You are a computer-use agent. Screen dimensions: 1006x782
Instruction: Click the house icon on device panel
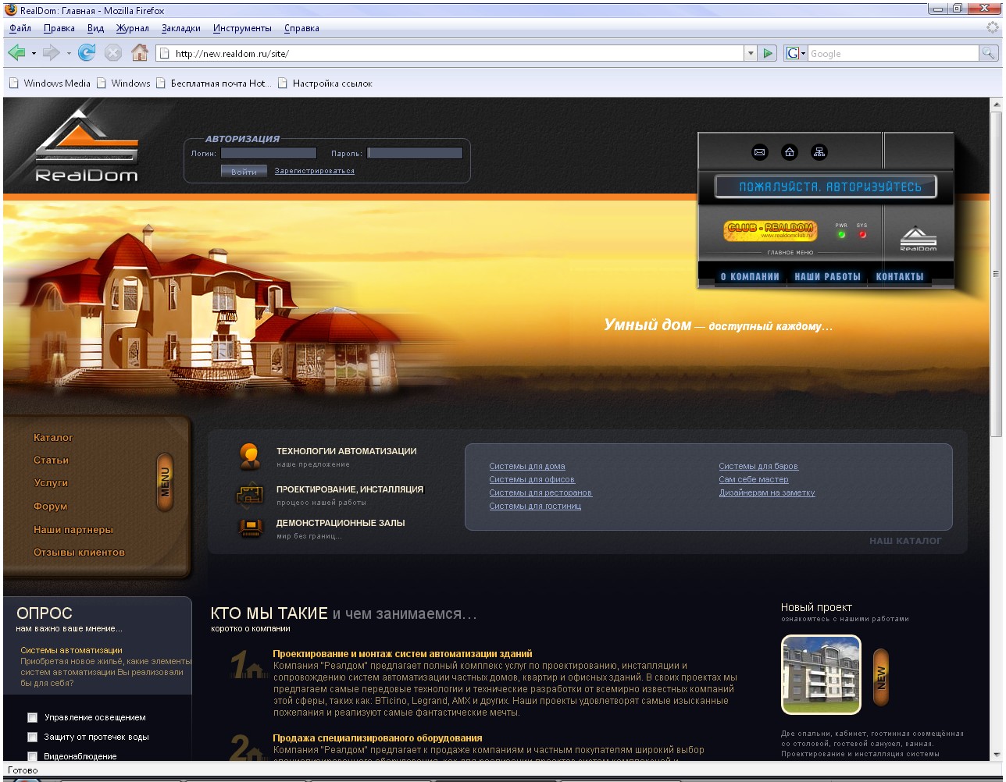(790, 152)
